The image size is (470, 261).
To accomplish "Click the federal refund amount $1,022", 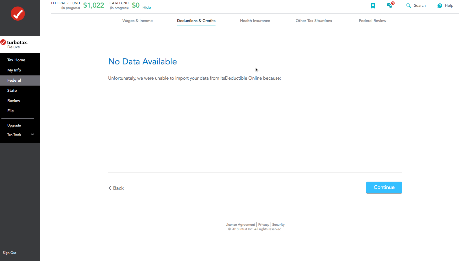I will pos(93,5).
